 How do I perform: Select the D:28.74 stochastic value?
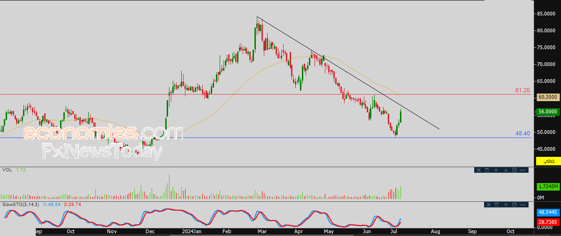click(71, 205)
